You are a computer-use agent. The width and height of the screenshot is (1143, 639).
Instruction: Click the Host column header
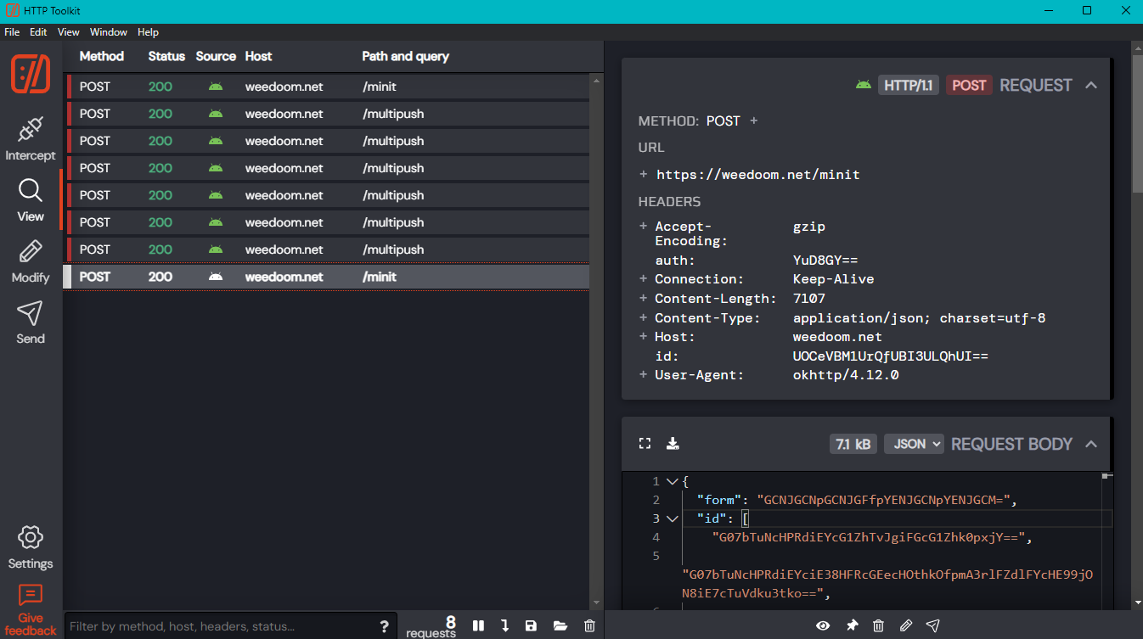point(259,56)
